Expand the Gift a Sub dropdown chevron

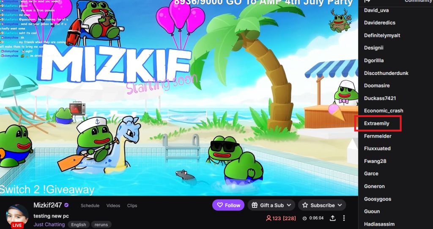coord(289,205)
